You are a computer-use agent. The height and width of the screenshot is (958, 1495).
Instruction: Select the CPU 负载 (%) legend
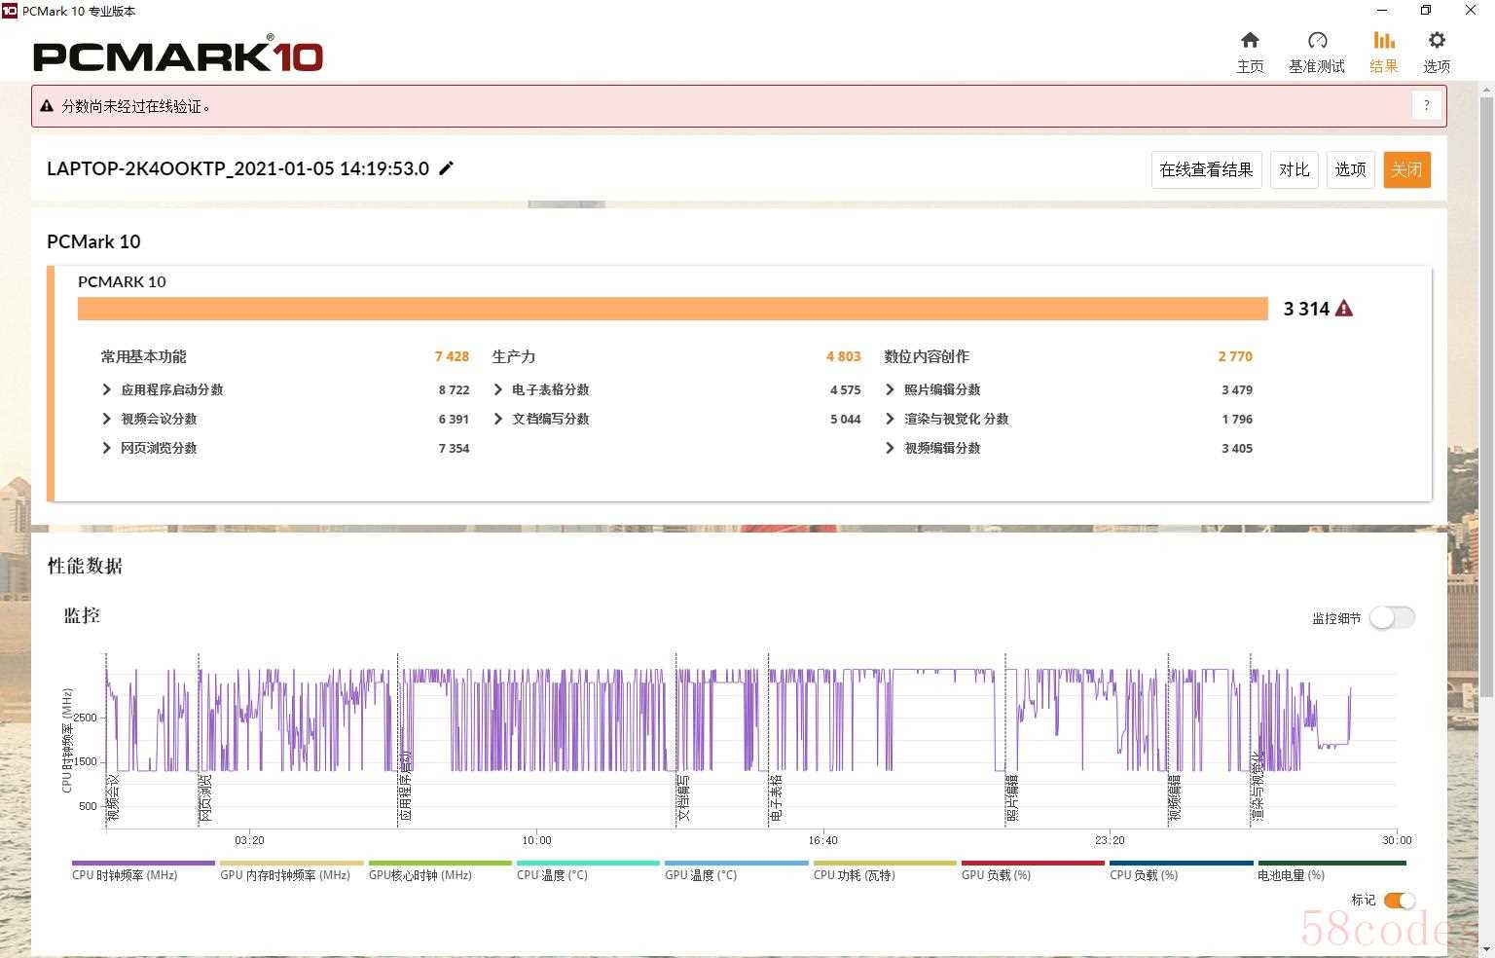1182,870
